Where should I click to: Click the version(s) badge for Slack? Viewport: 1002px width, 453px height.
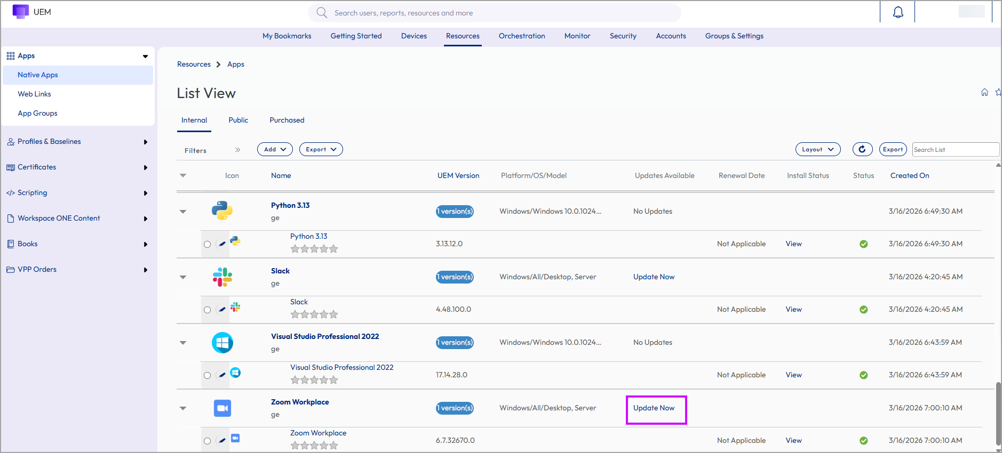[x=455, y=277]
